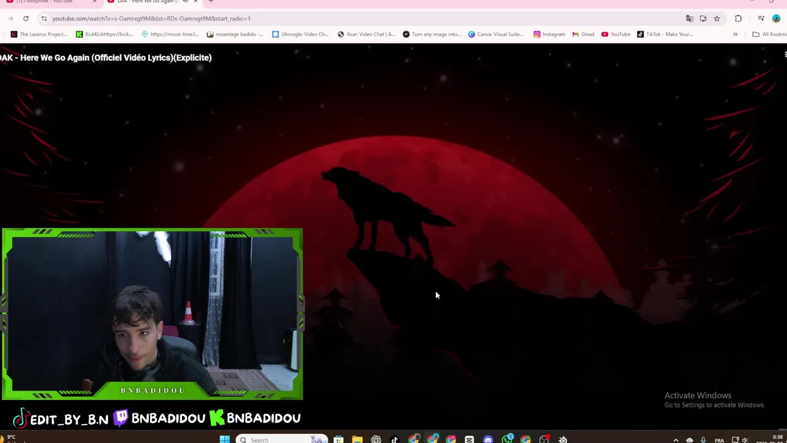The width and height of the screenshot is (787, 443).
Task: Open CapCut app from taskbar
Action: coord(469,439)
